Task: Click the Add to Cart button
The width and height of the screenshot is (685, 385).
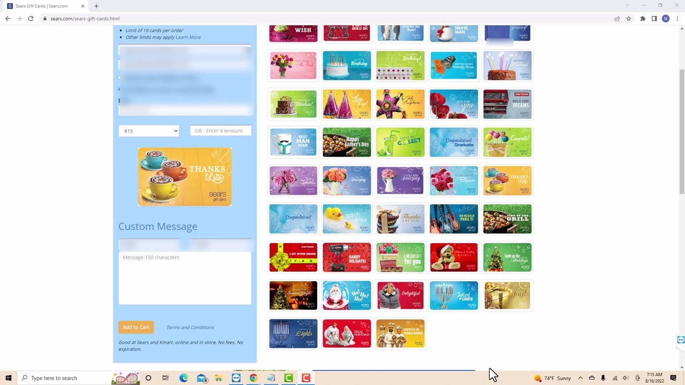Action: [x=136, y=327]
